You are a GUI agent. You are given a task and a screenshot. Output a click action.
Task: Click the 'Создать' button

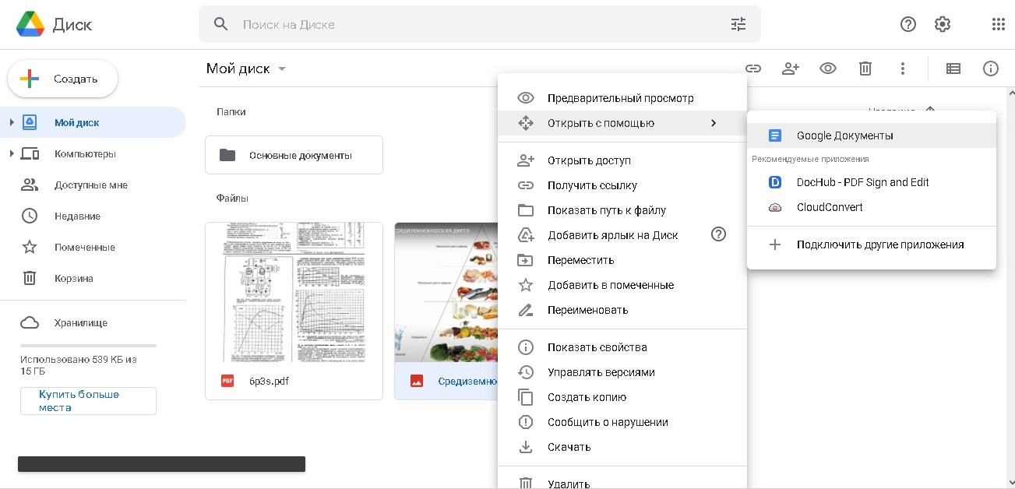click(63, 79)
